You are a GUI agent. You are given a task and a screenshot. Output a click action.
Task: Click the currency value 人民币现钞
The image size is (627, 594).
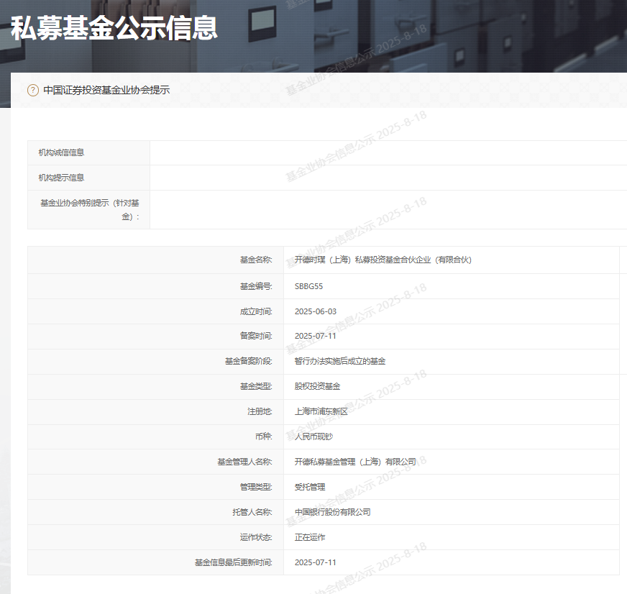click(x=313, y=437)
